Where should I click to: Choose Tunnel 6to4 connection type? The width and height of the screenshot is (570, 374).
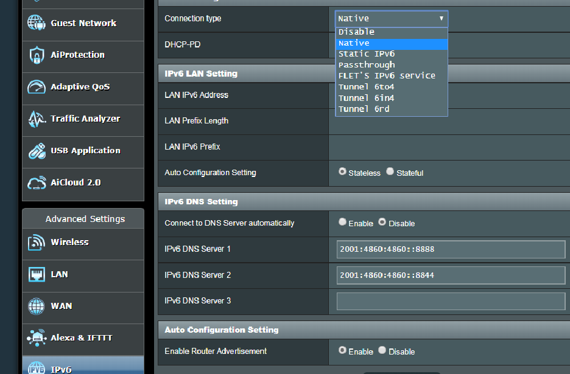click(392, 87)
